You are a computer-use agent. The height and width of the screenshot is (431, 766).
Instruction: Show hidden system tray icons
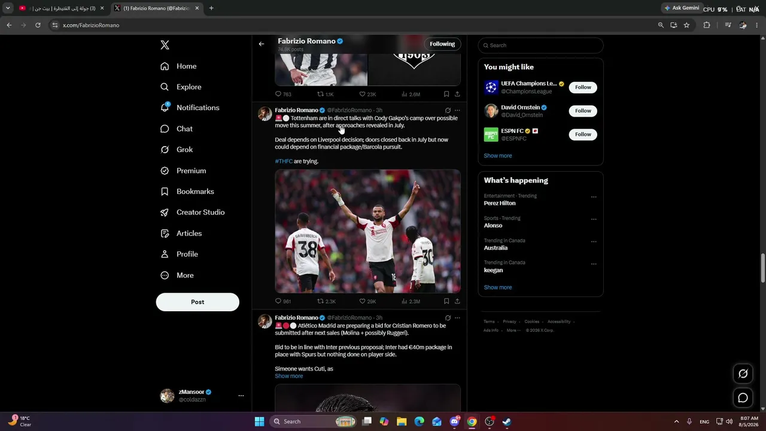tap(676, 421)
